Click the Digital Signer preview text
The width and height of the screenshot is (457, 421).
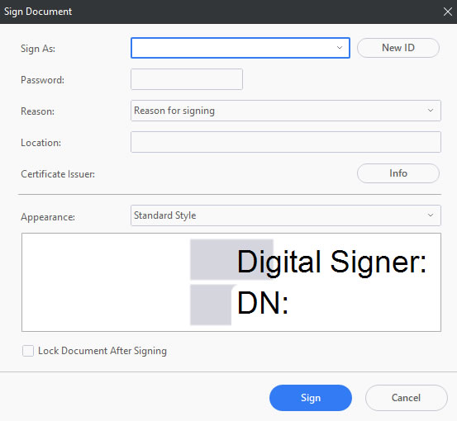(331, 262)
